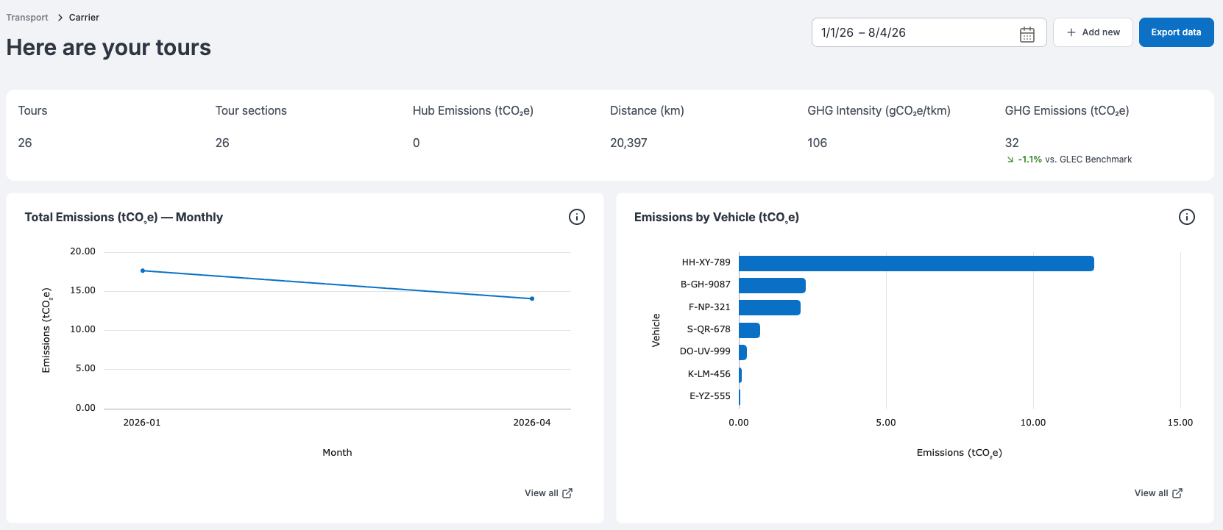The height and width of the screenshot is (530, 1223).
Task: Click the HH-XY-789 emissions bar
Action: [x=916, y=263]
